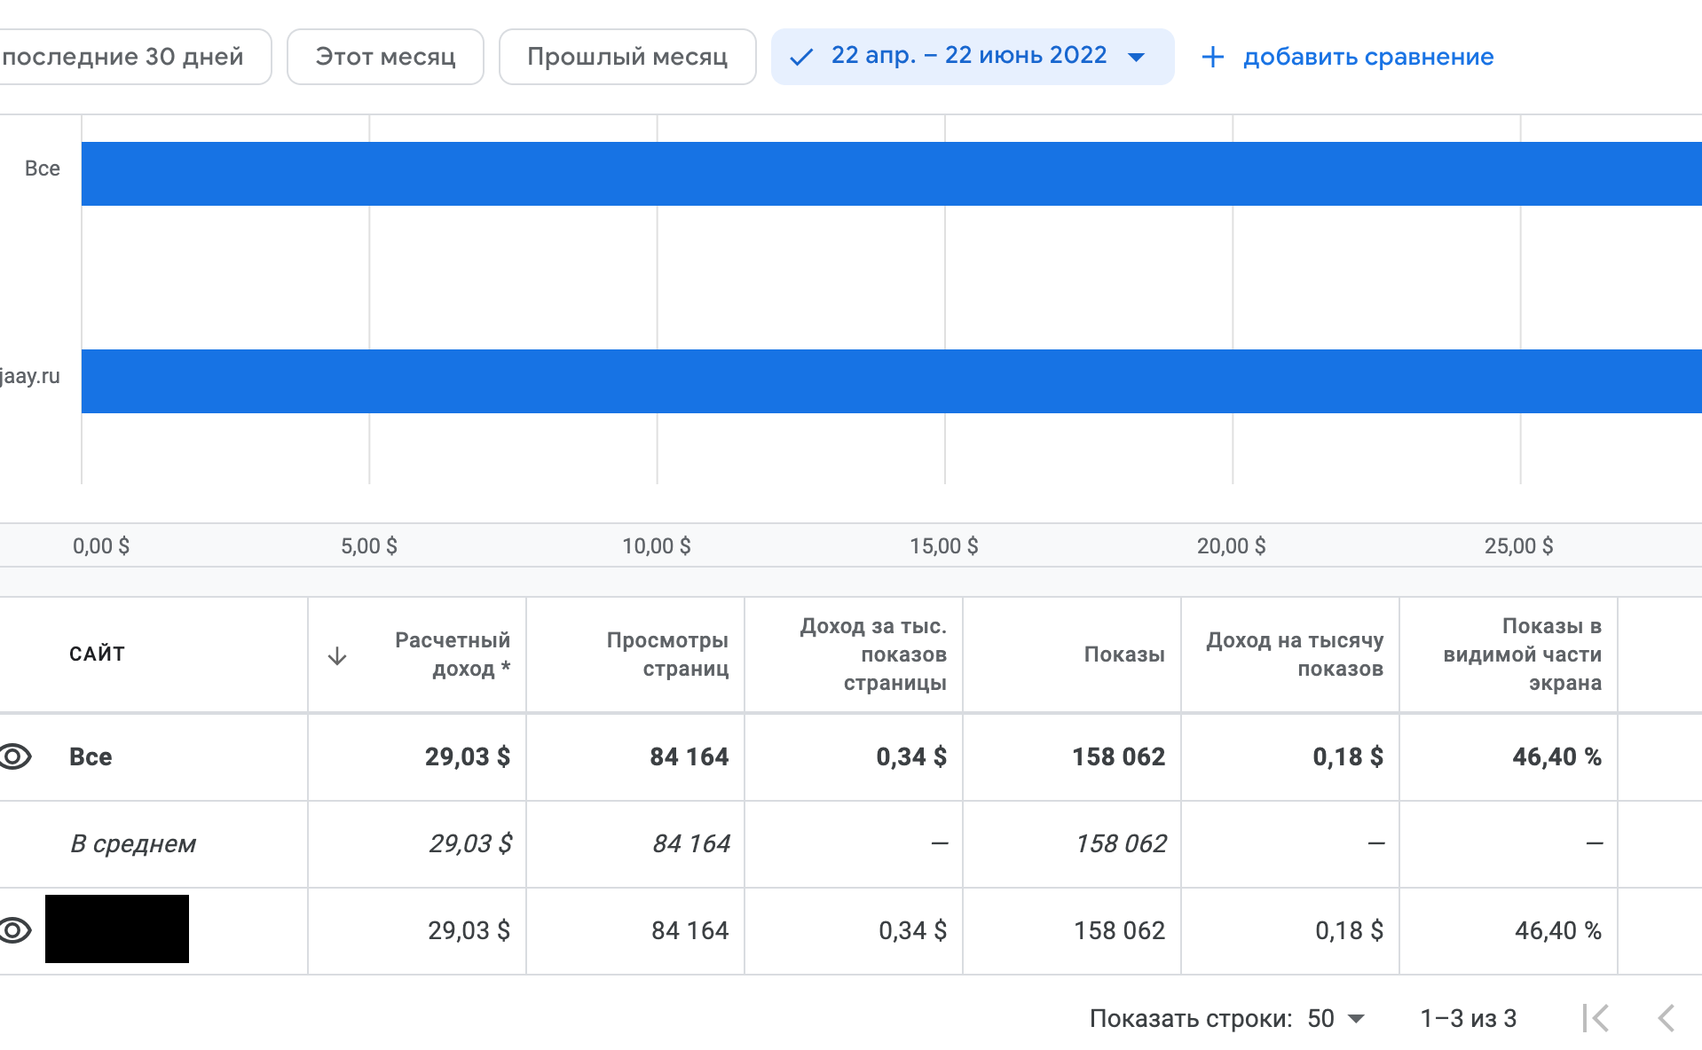Click the plus icon for adding comparison
Image resolution: width=1702 pixels, height=1050 pixels.
click(x=1212, y=58)
